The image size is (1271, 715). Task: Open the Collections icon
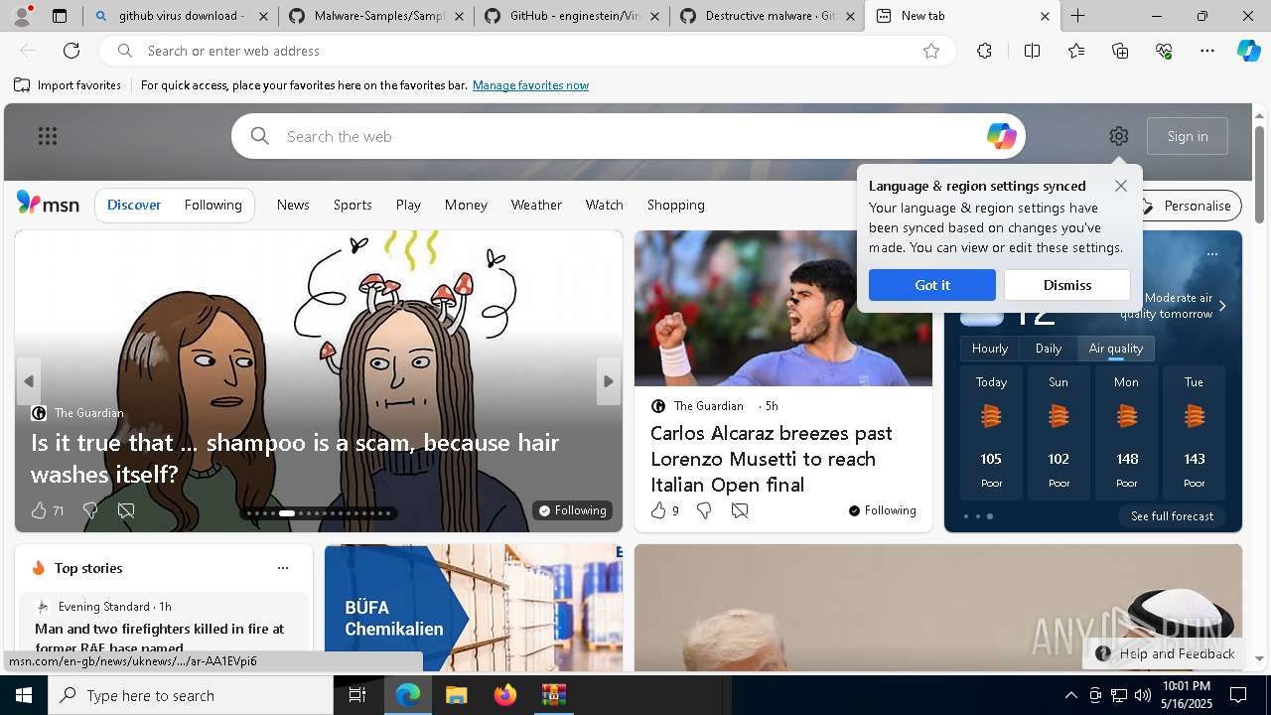1120,51
